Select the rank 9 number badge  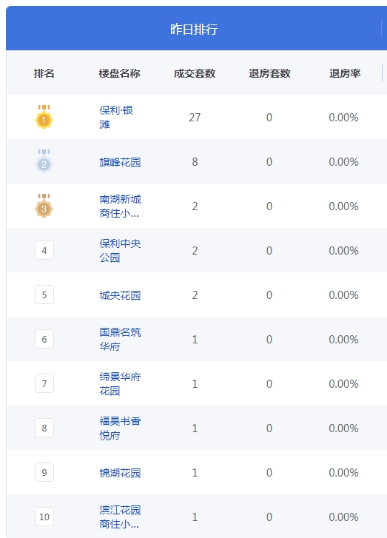coord(44,472)
